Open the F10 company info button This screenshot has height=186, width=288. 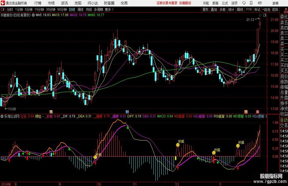pos(249,9)
